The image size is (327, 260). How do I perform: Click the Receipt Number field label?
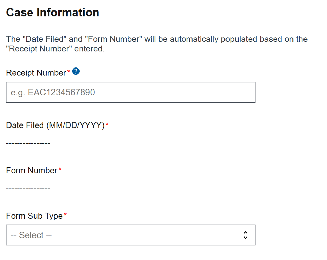[36, 73]
